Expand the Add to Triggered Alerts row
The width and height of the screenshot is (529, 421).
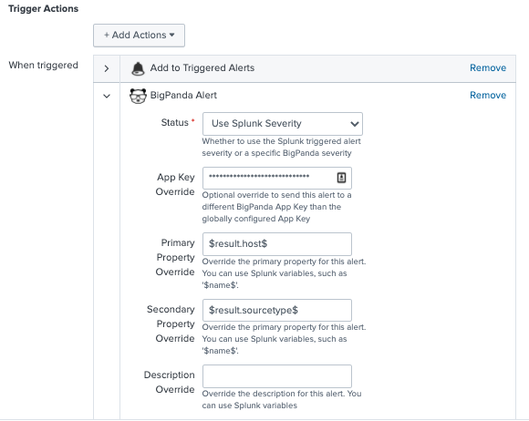(107, 68)
